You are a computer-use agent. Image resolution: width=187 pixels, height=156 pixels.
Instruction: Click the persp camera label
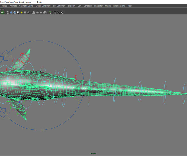(93, 153)
